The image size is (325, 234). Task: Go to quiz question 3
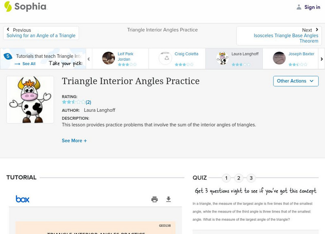pos(251,178)
